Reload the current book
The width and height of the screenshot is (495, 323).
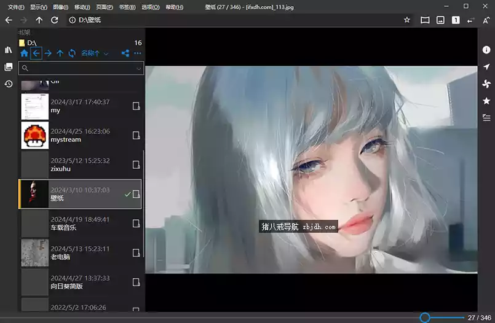tap(55, 20)
